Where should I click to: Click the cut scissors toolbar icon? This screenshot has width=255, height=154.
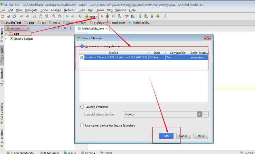click(x=34, y=16)
